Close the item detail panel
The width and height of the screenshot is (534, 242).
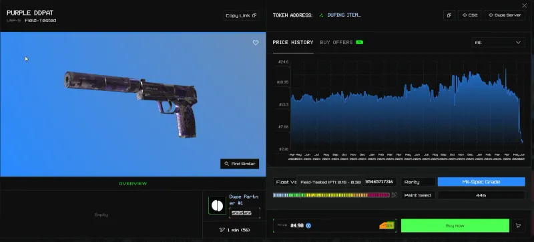tap(524, 5)
